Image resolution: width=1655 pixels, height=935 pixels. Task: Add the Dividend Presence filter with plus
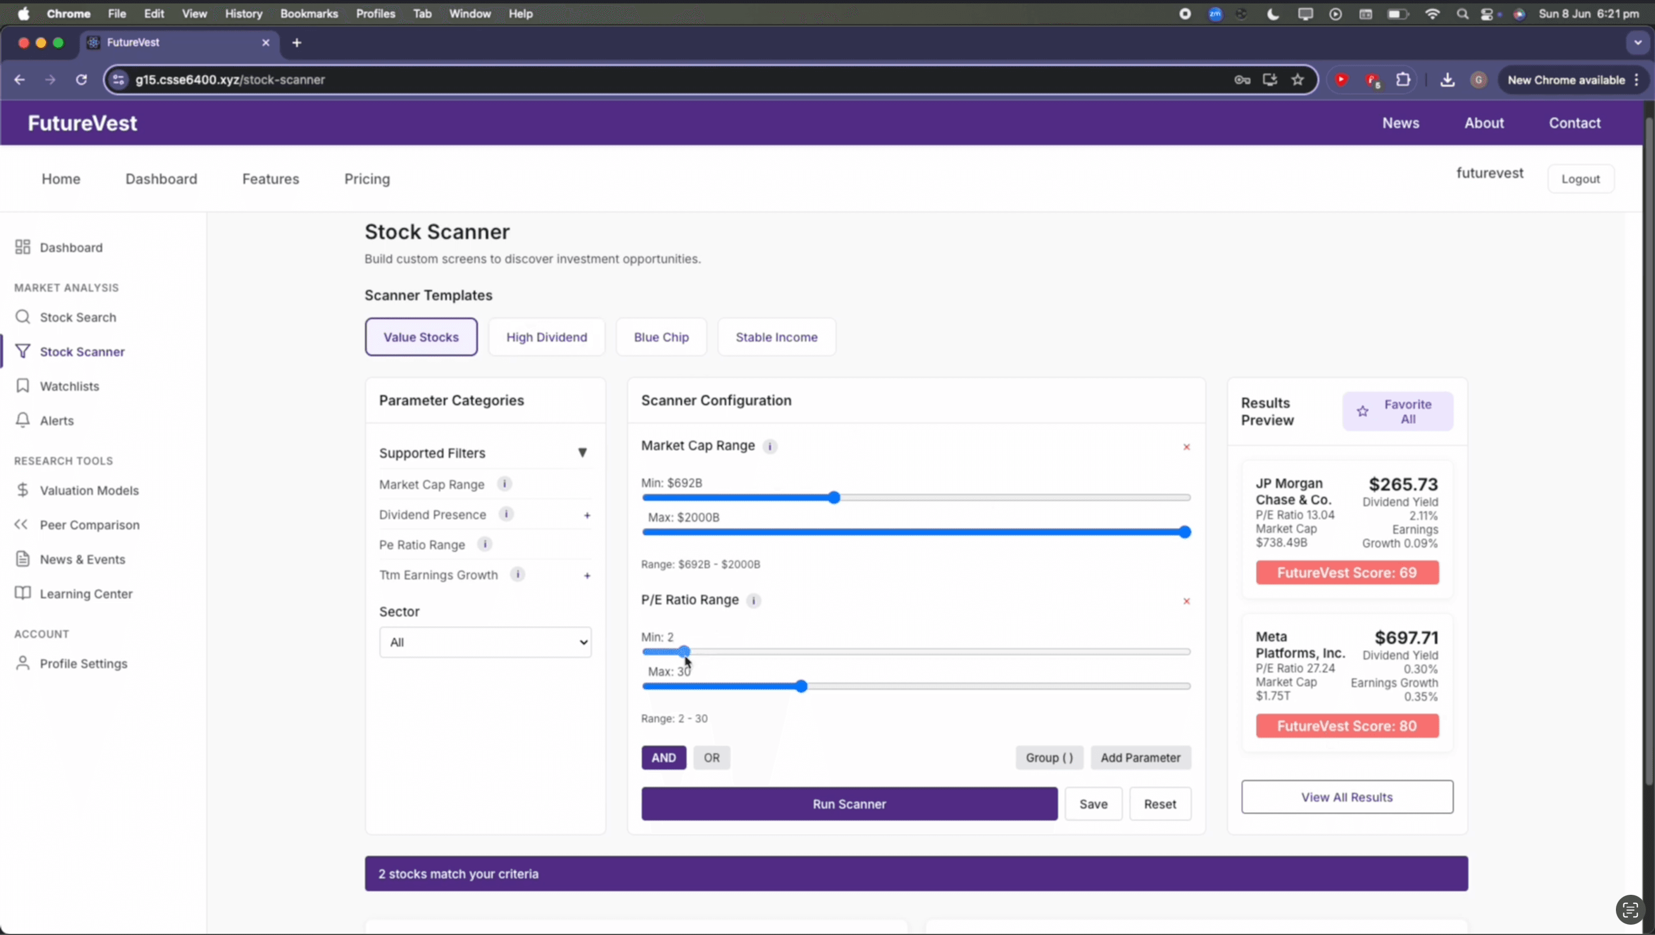(587, 515)
